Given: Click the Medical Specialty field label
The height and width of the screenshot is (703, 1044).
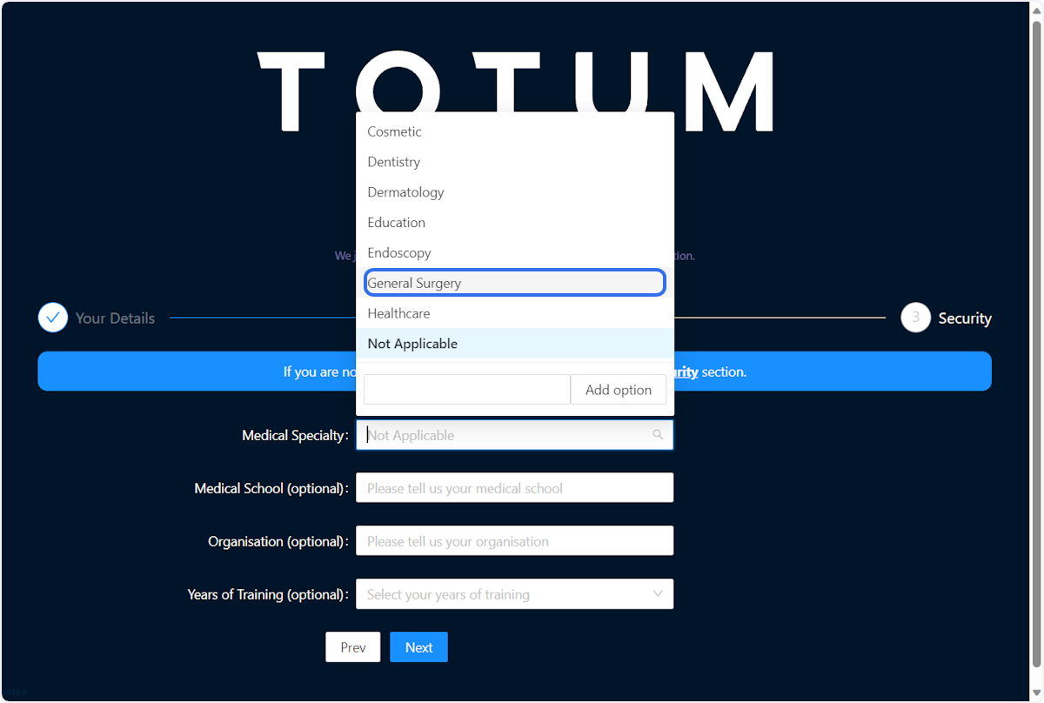Looking at the screenshot, I should point(296,435).
